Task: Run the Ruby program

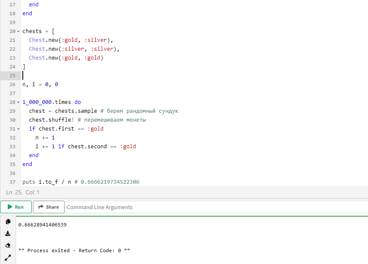Action: click(x=16, y=207)
